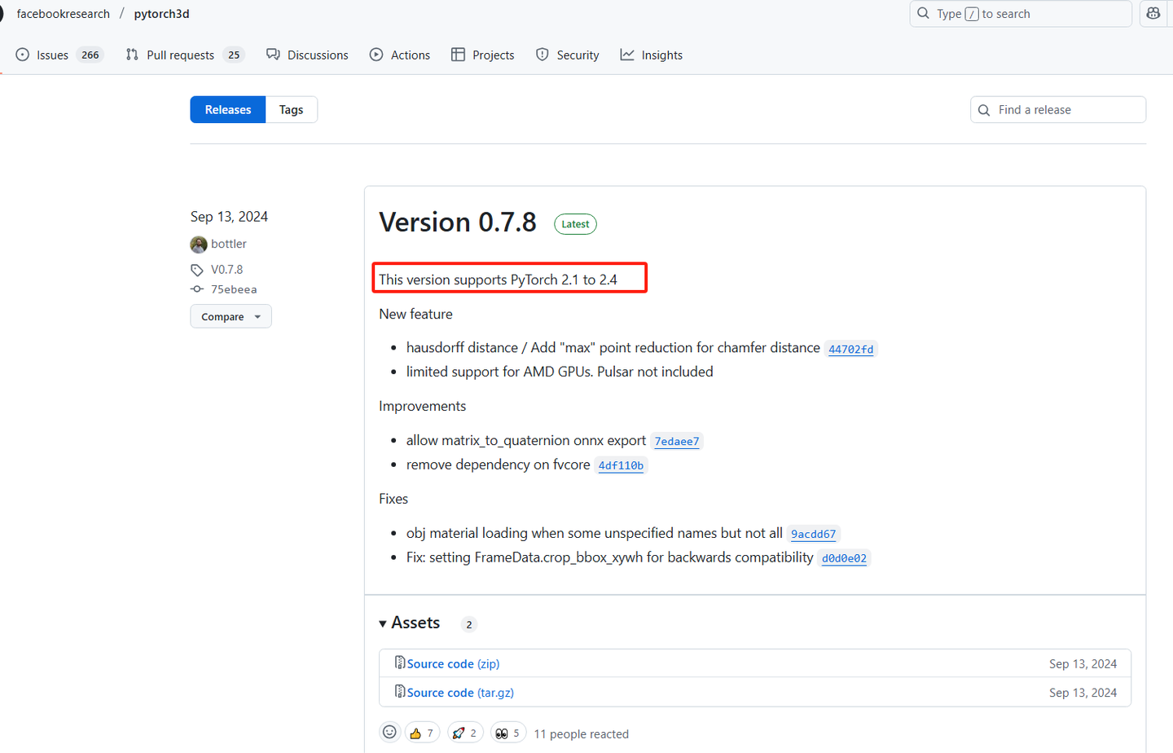Open Insights via its graph icon

(x=626, y=55)
